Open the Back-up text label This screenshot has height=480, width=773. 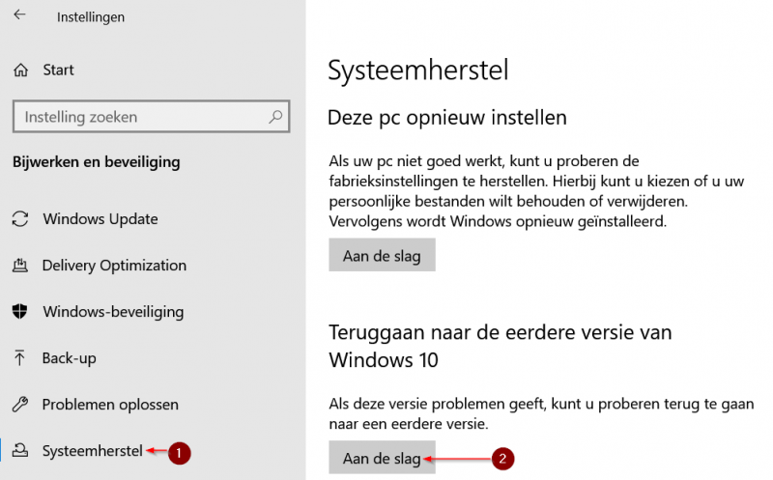70,358
